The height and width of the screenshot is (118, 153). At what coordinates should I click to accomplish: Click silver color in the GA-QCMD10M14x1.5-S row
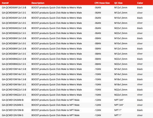(140, 74)
